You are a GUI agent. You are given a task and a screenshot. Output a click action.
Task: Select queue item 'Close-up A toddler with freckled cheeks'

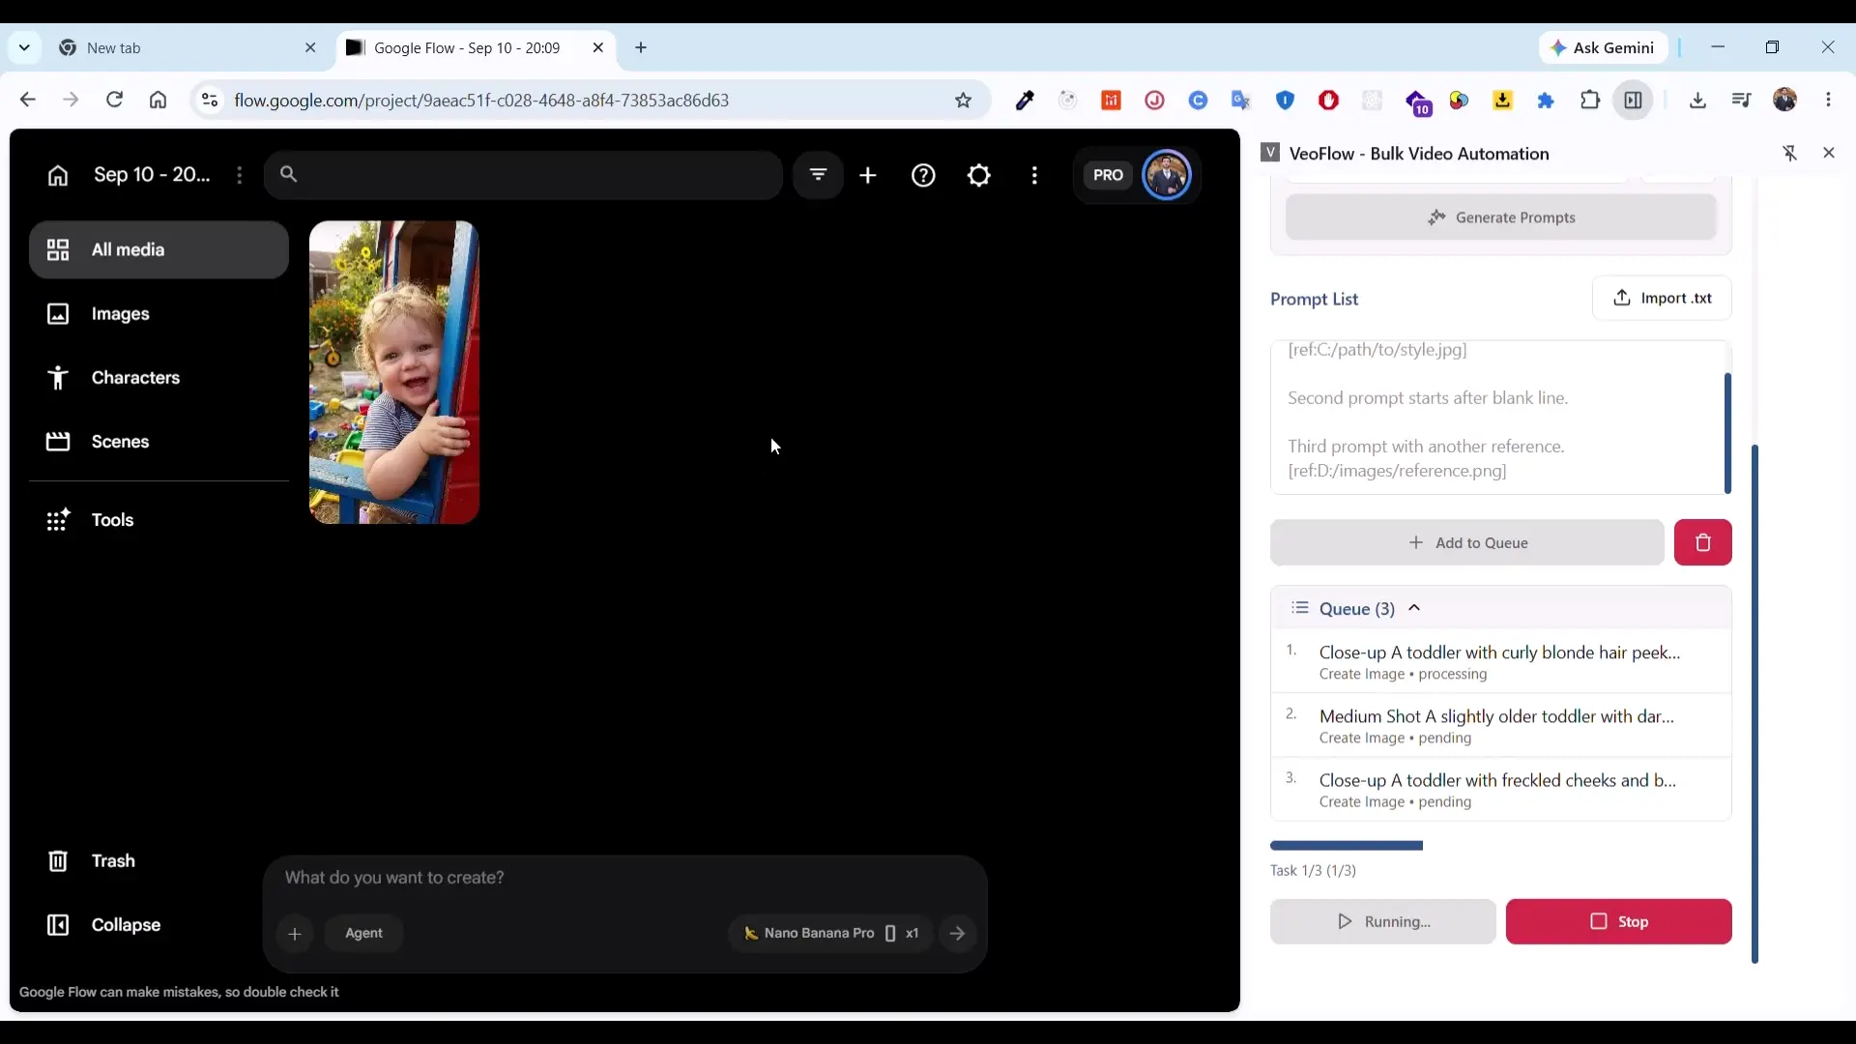coord(1500,790)
